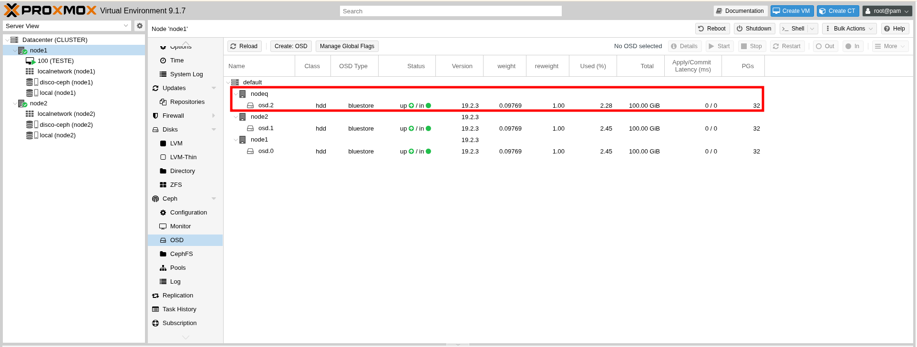917x347 pixels.
Task: Open the Monitor menu item under Ceph
Action: 180,226
